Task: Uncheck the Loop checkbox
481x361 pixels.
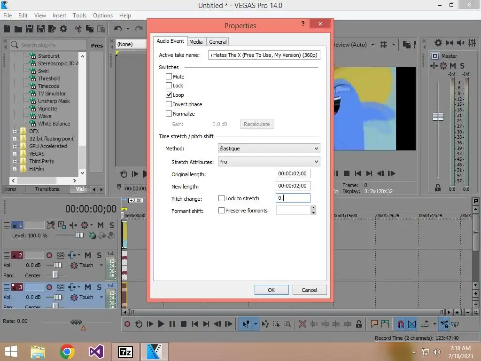Action: (169, 95)
